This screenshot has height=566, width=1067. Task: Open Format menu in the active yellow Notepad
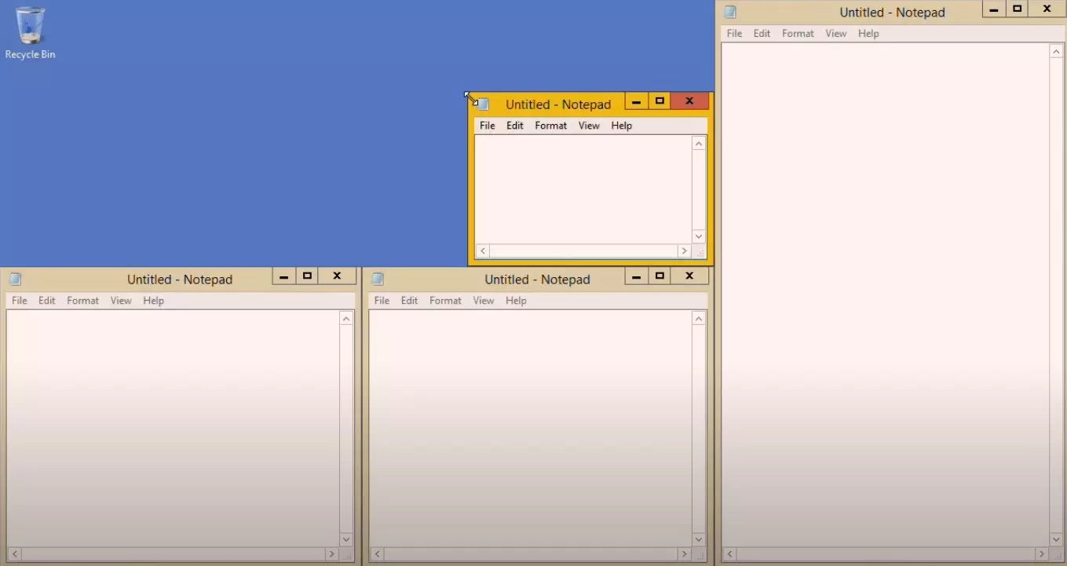click(x=550, y=126)
